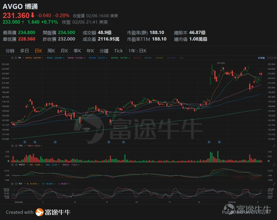Open the VOL indicator settings gear
This screenshot has width=277, height=220.
tap(12, 146)
